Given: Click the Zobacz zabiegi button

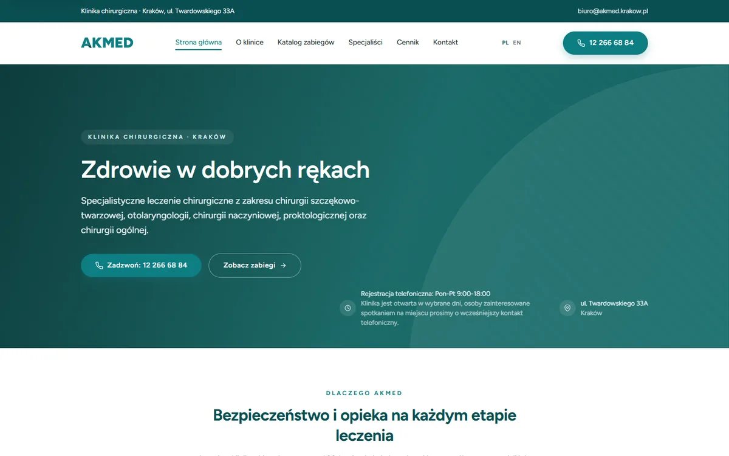Looking at the screenshot, I should 255,266.
